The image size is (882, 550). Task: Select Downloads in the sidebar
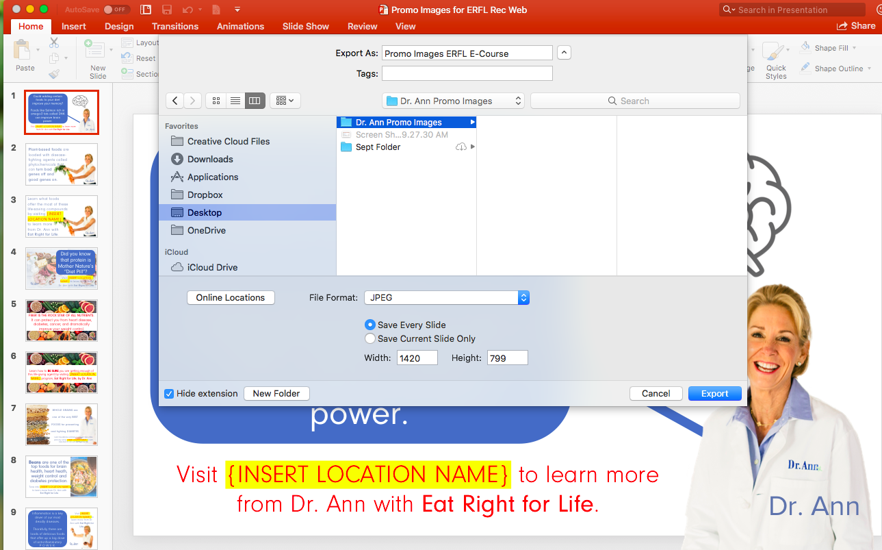(x=247, y=159)
